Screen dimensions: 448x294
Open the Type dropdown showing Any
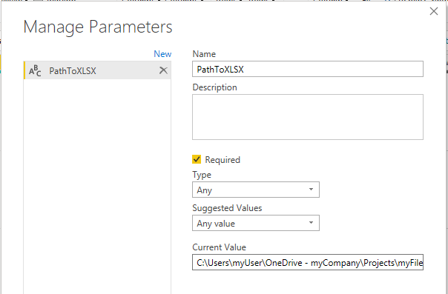click(256, 190)
